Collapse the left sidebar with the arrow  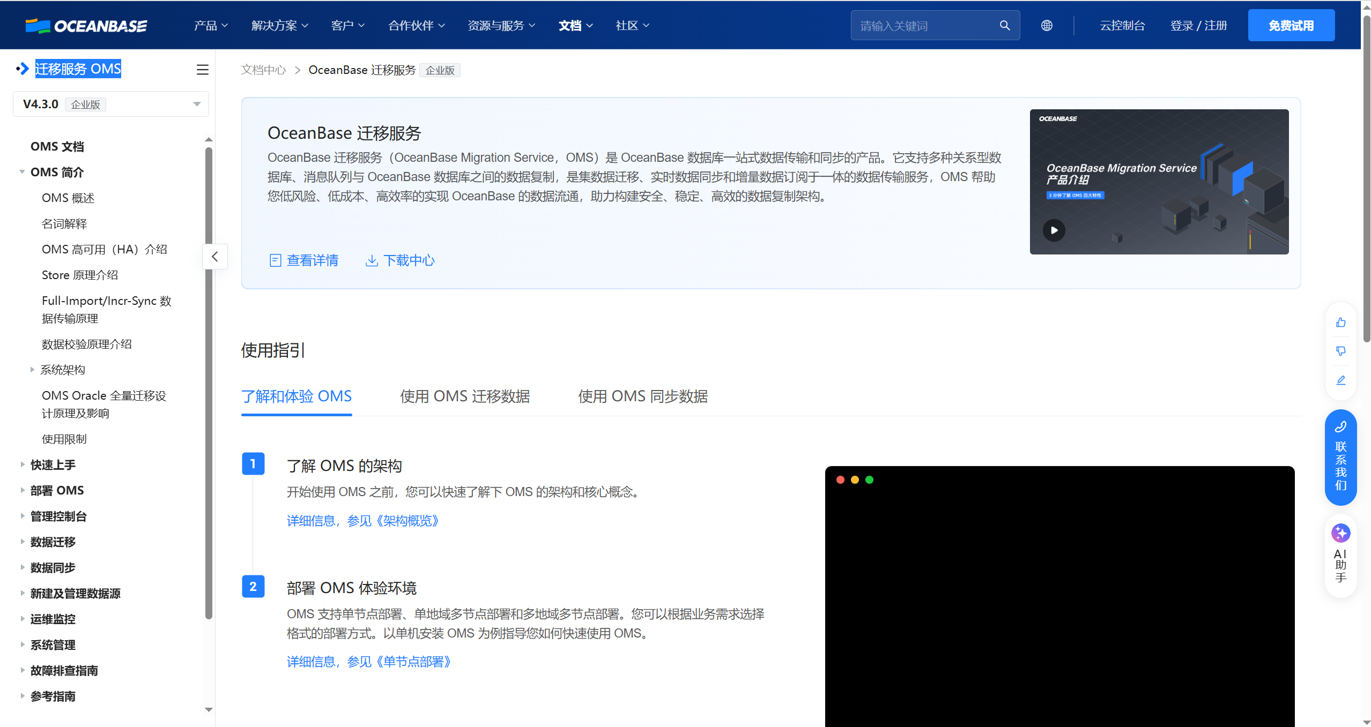click(215, 257)
